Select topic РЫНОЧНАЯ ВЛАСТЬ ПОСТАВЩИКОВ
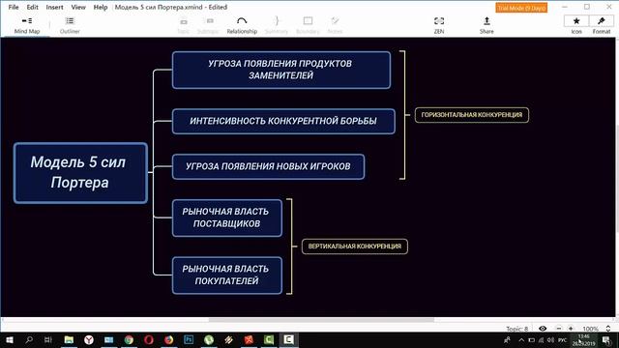Viewport: 619px width, 348px height. click(227, 217)
